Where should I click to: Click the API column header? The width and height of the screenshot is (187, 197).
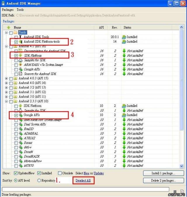coord(101,27)
